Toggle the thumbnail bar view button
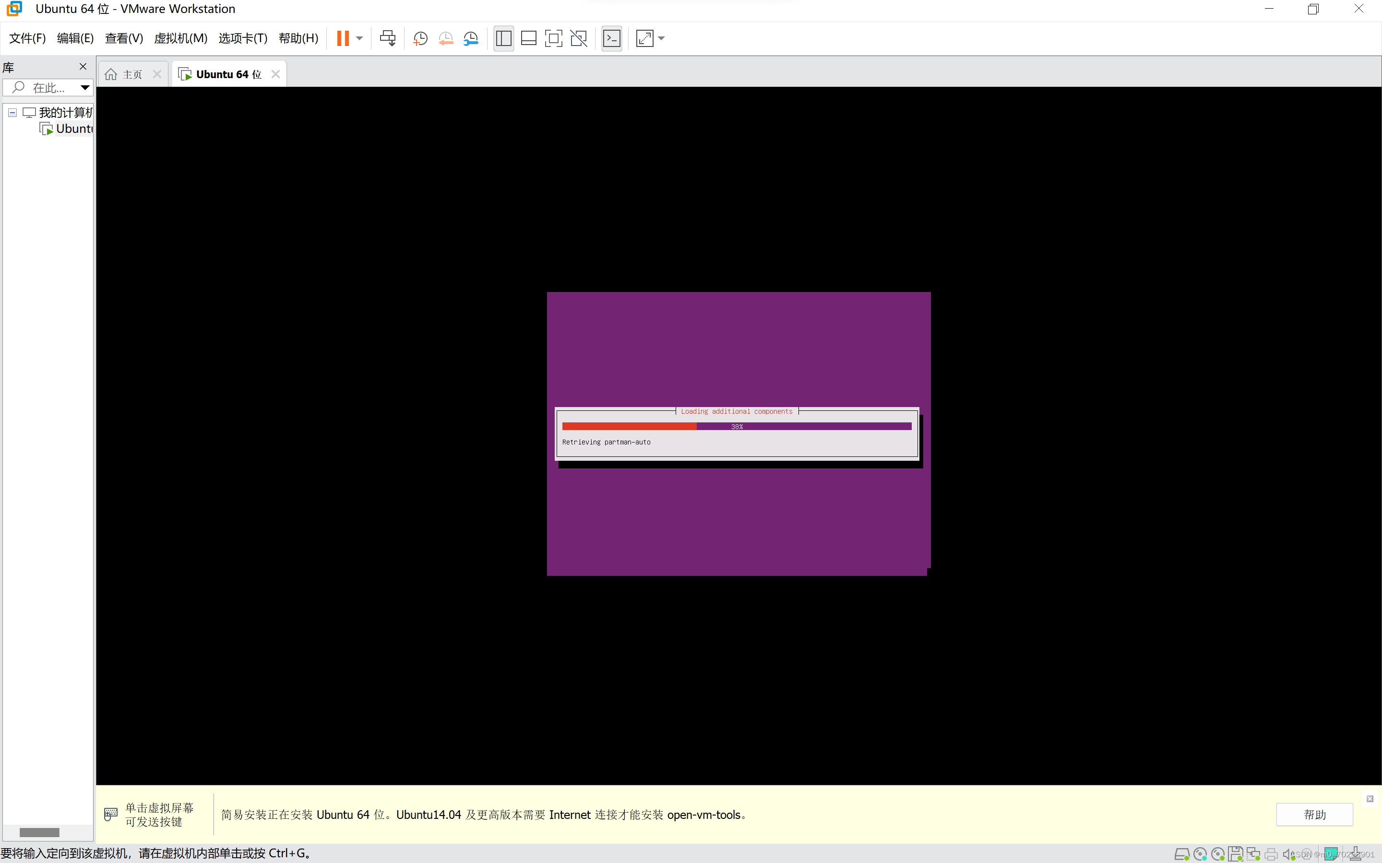The height and width of the screenshot is (863, 1382). click(x=528, y=38)
